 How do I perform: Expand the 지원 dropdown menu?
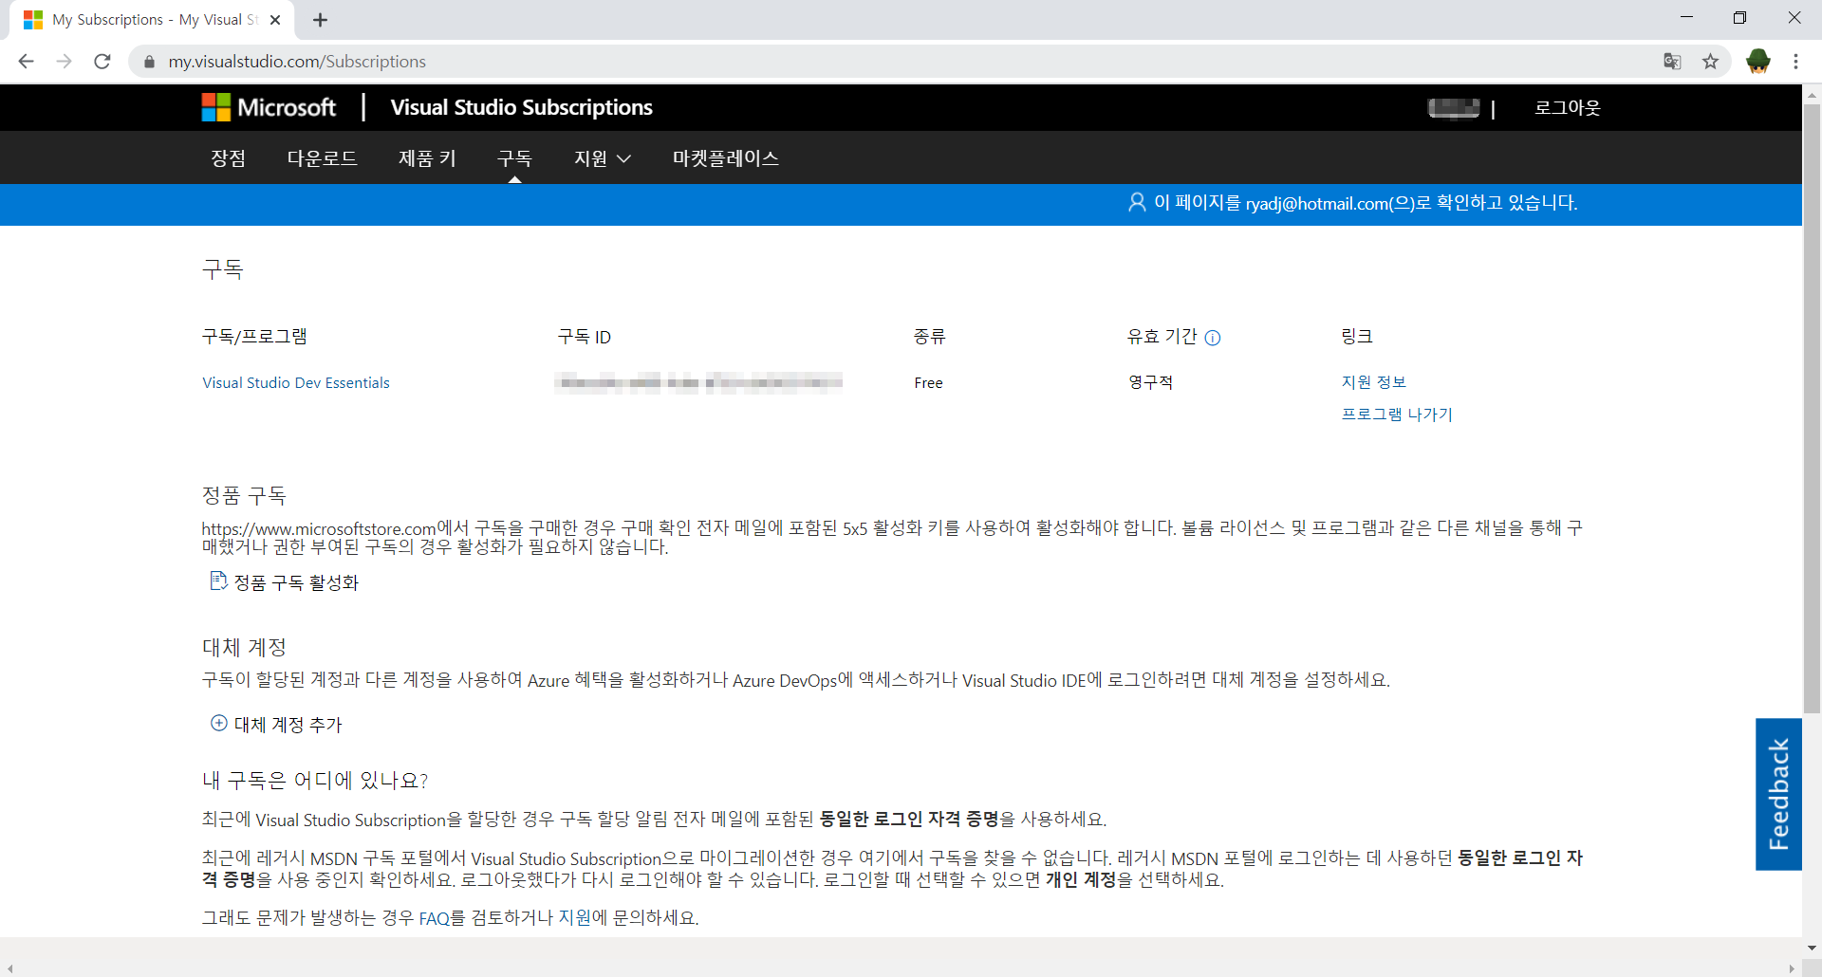(603, 158)
